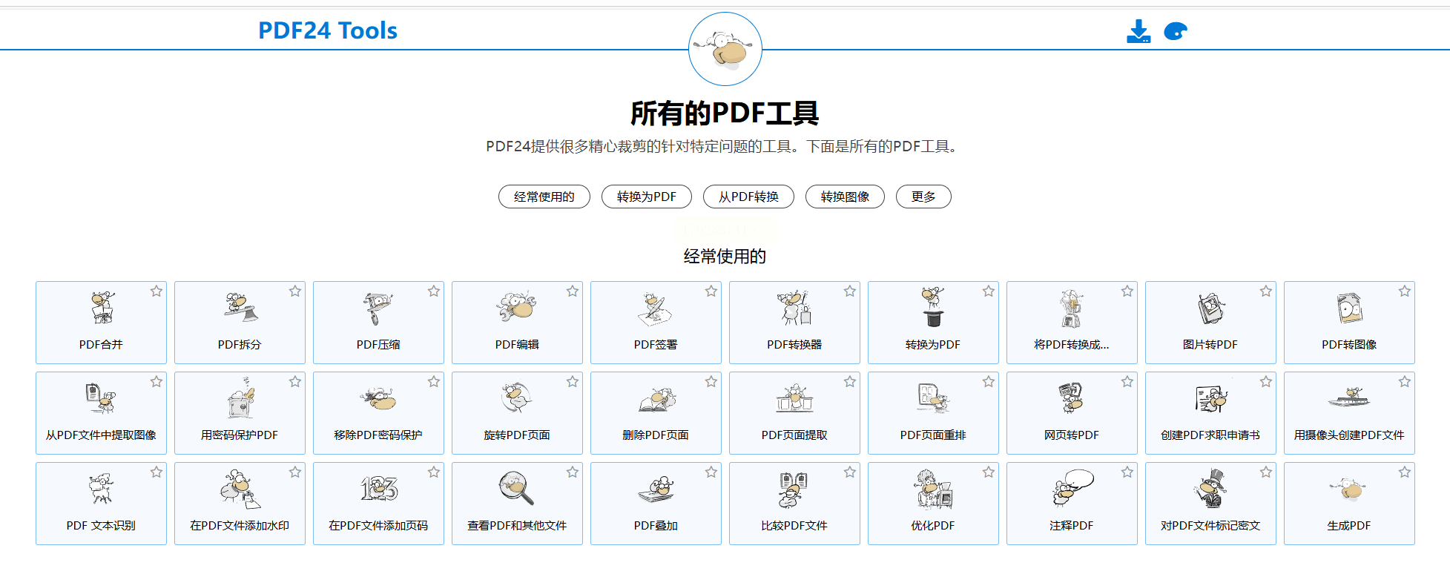Open the 转换为PDF tool card label
The image size is (1450, 577).
click(933, 345)
